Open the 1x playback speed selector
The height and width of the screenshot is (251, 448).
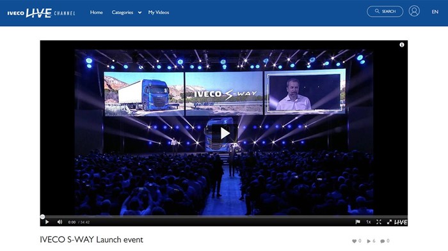point(369,222)
